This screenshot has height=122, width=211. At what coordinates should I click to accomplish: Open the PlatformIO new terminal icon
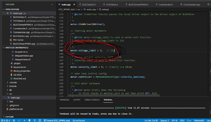coord(40,121)
